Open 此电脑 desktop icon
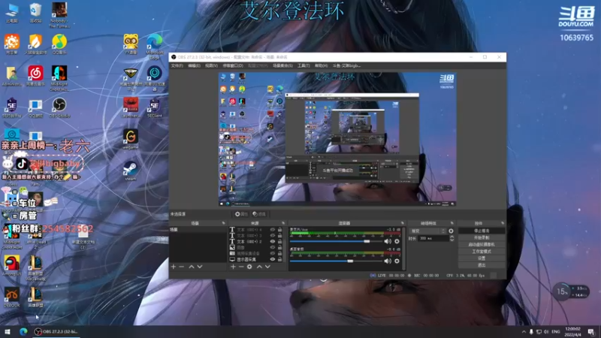The image size is (601, 338). 12,12
